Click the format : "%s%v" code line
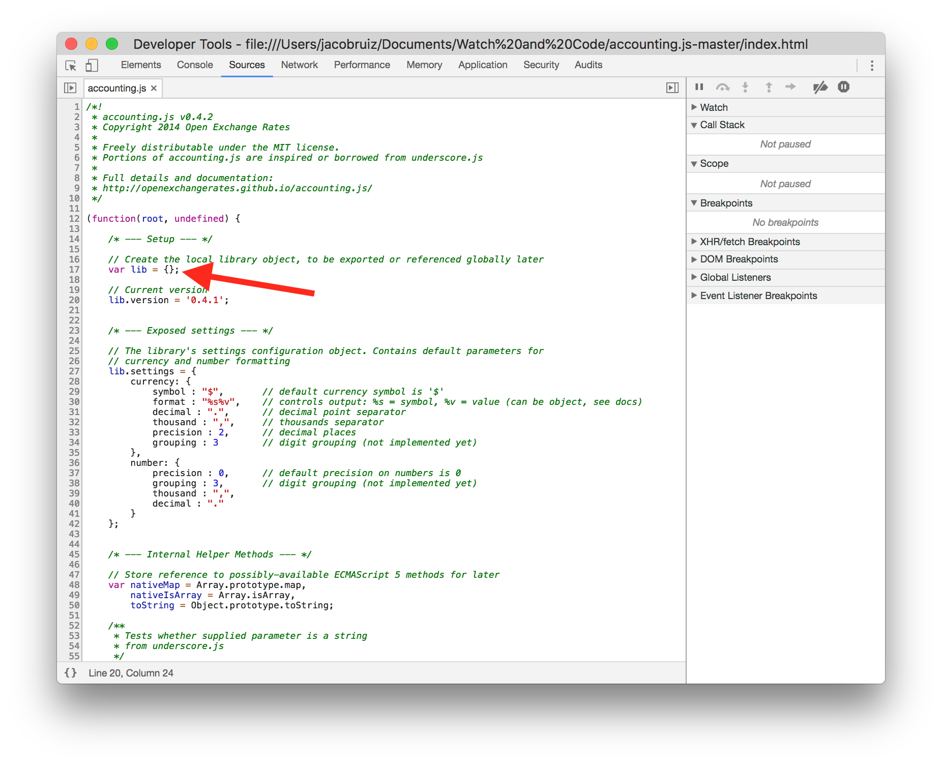The image size is (942, 765). 196,402
